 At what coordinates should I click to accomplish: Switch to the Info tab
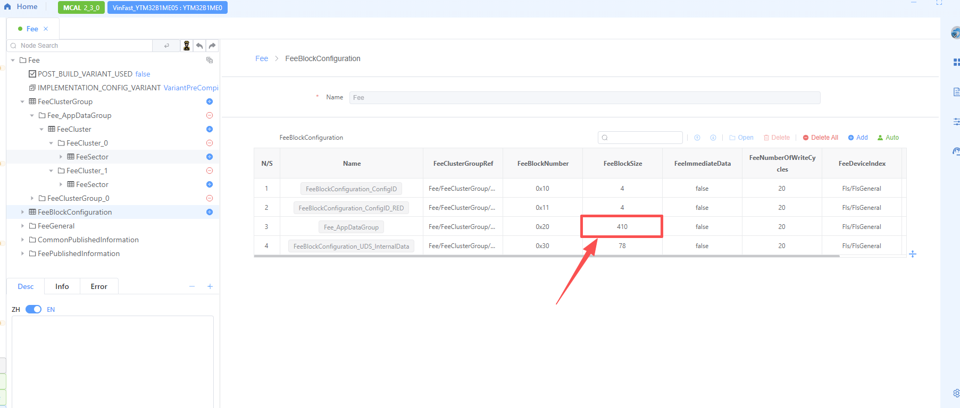tap(62, 286)
